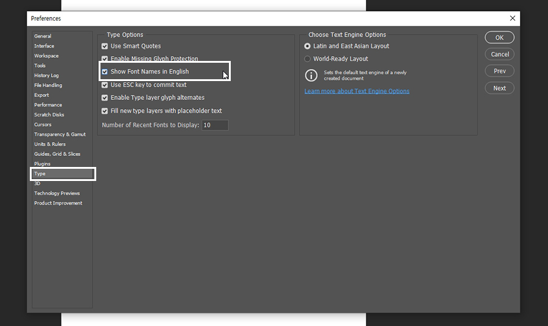Close the Preferences dialog
Image resolution: width=548 pixels, height=326 pixels.
point(512,18)
